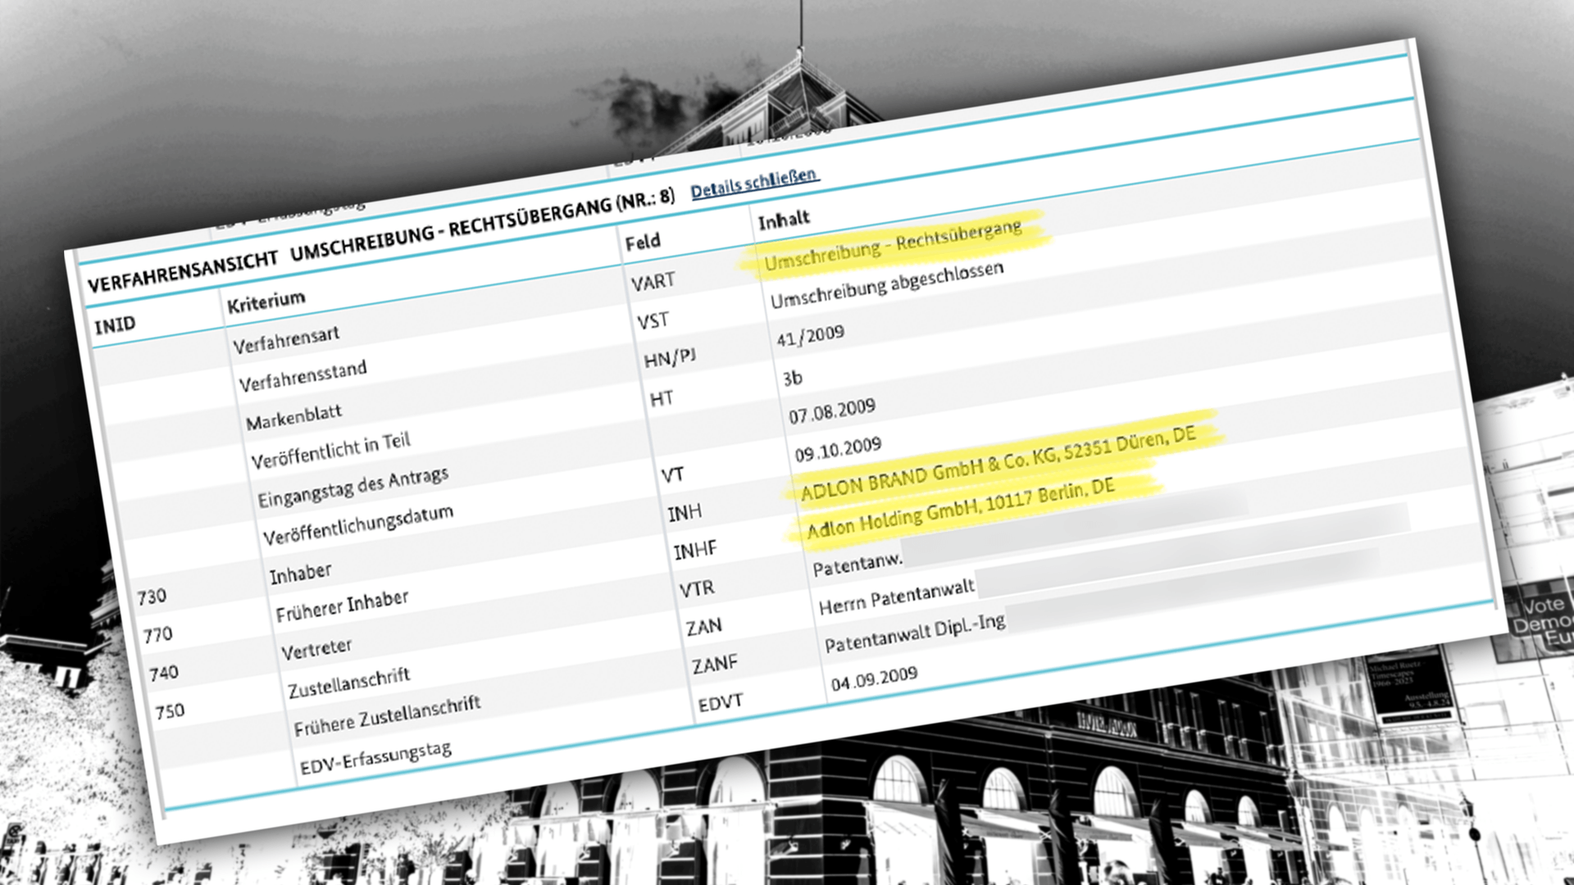Click the 'ZANF' field code
The height and width of the screenshot is (885, 1574).
click(714, 664)
